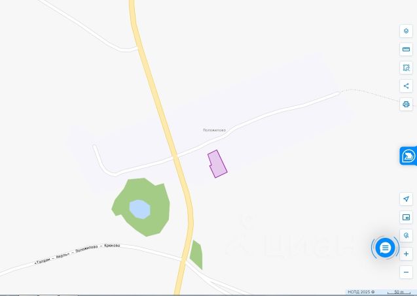Toggle the overview mini-map

point(406,218)
